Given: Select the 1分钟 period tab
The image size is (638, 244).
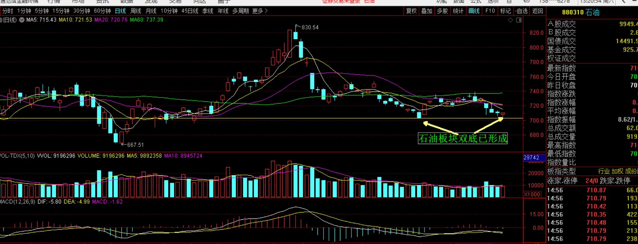Looking at the screenshot, I should pyautogui.click(x=24, y=11).
